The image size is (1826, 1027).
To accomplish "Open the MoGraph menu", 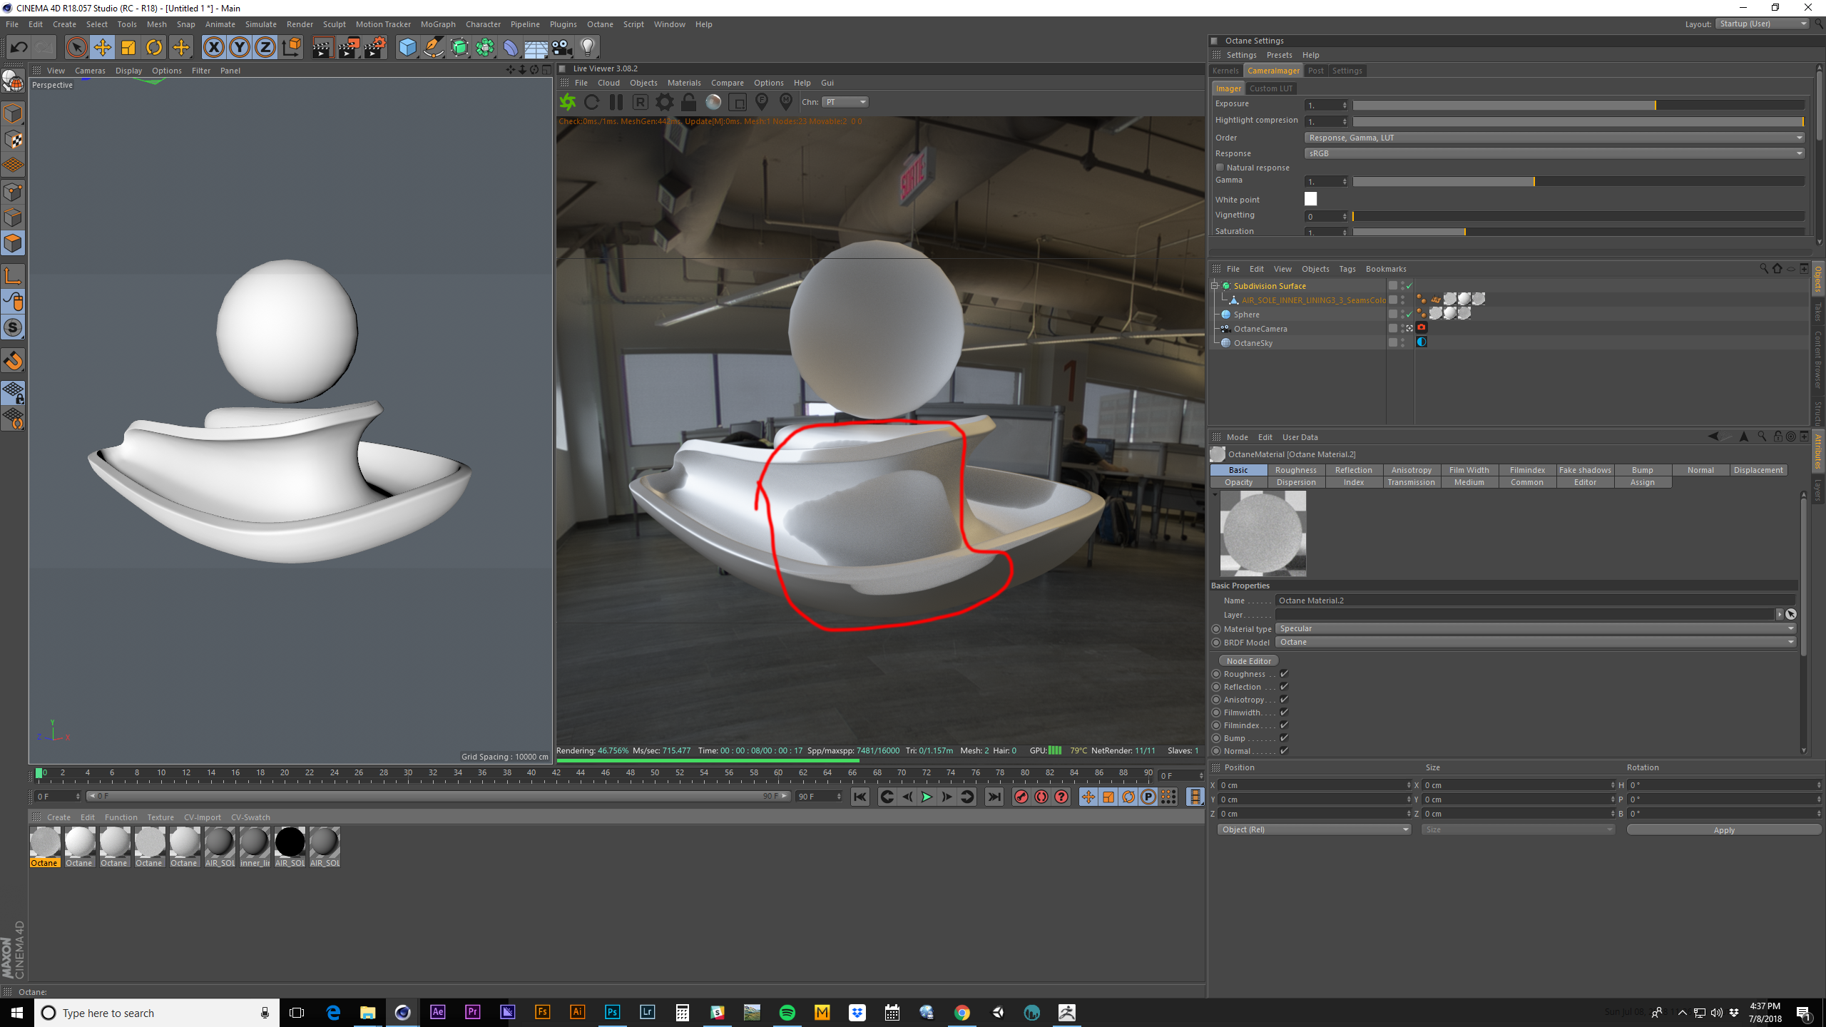I will [x=437, y=24].
